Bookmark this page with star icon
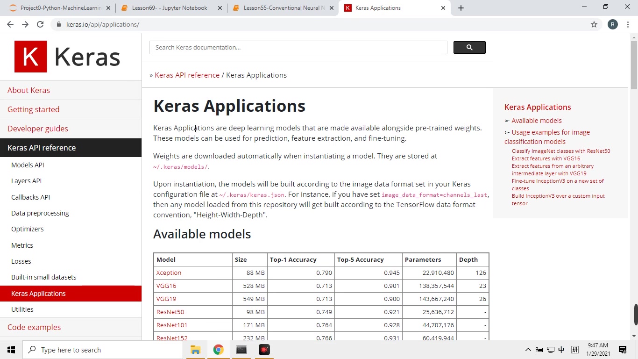Viewport: 638px width, 359px height. pos(594,24)
